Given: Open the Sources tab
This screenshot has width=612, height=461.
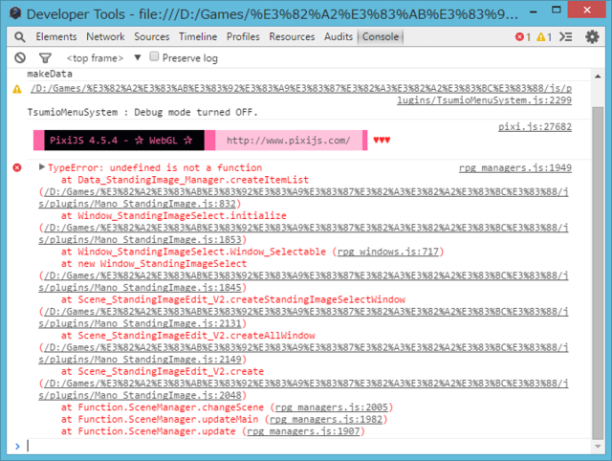Looking at the screenshot, I should click(152, 36).
